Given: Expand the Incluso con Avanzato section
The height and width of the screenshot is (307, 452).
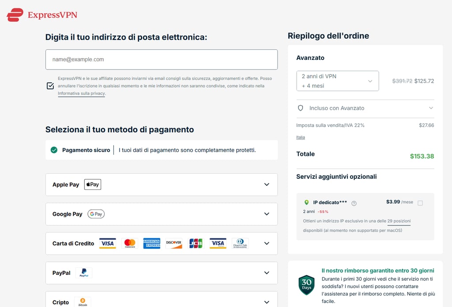Looking at the screenshot, I should click(365, 108).
